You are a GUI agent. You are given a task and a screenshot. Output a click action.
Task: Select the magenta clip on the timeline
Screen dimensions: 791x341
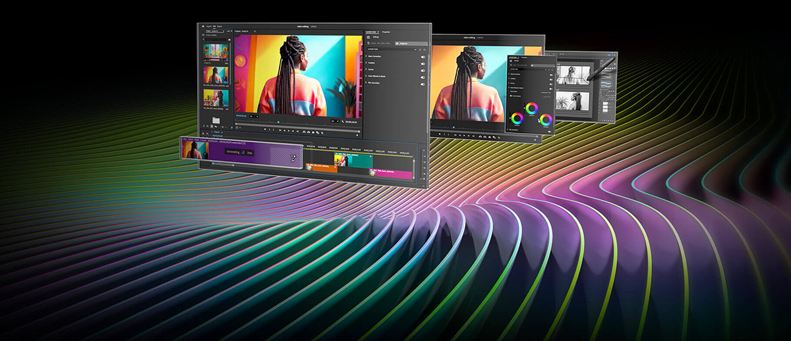pos(392,174)
